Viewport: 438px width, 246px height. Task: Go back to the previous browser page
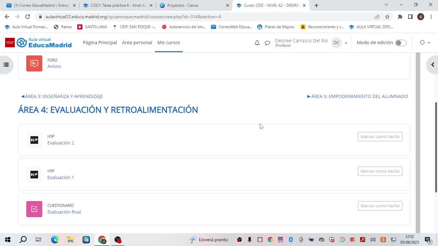(x=7, y=17)
